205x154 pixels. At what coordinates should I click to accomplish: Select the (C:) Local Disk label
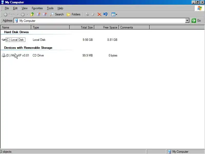15,40
